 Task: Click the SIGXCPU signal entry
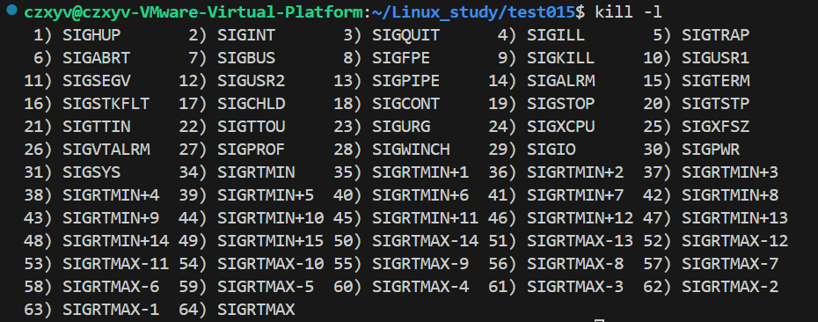tap(561, 127)
